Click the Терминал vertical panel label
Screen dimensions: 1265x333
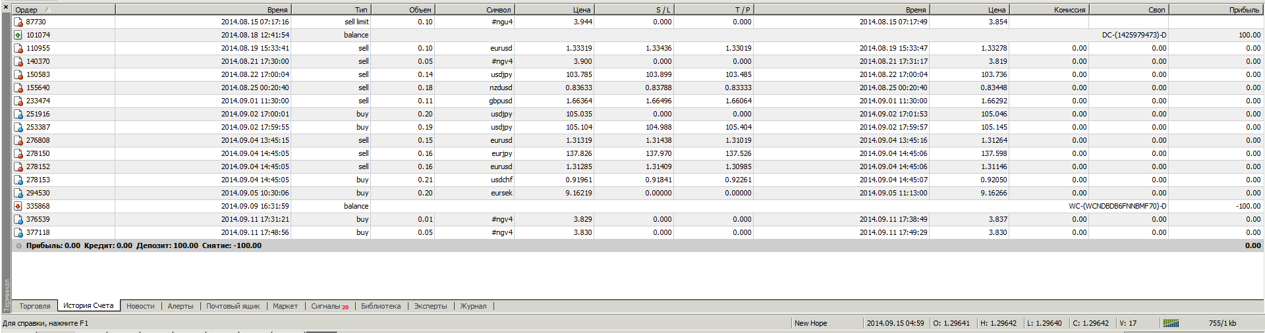click(7, 294)
